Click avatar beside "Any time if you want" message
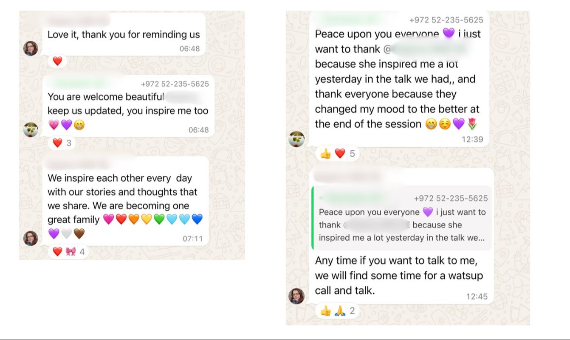The height and width of the screenshot is (340, 570). 296,296
